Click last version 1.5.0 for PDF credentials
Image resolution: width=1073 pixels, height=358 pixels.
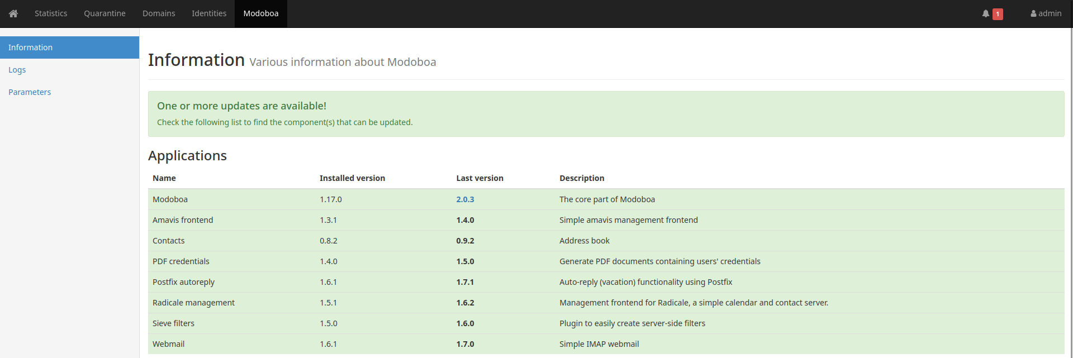[x=465, y=261]
